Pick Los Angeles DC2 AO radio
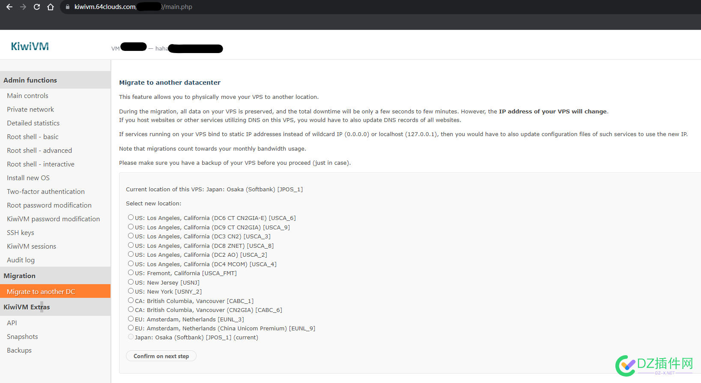This screenshot has height=383, width=701. click(131, 254)
